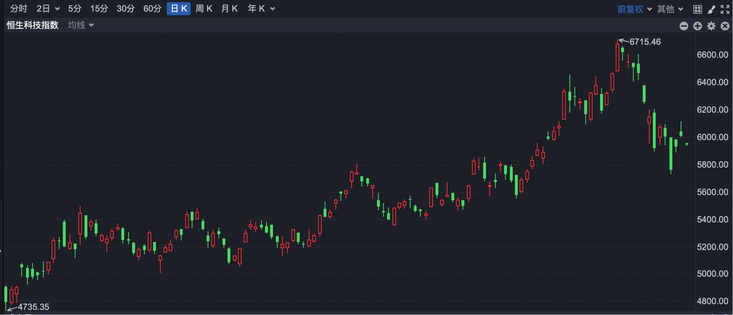The width and height of the screenshot is (733, 315).
Task: Choose the 5分 interval
Action: pos(75,9)
